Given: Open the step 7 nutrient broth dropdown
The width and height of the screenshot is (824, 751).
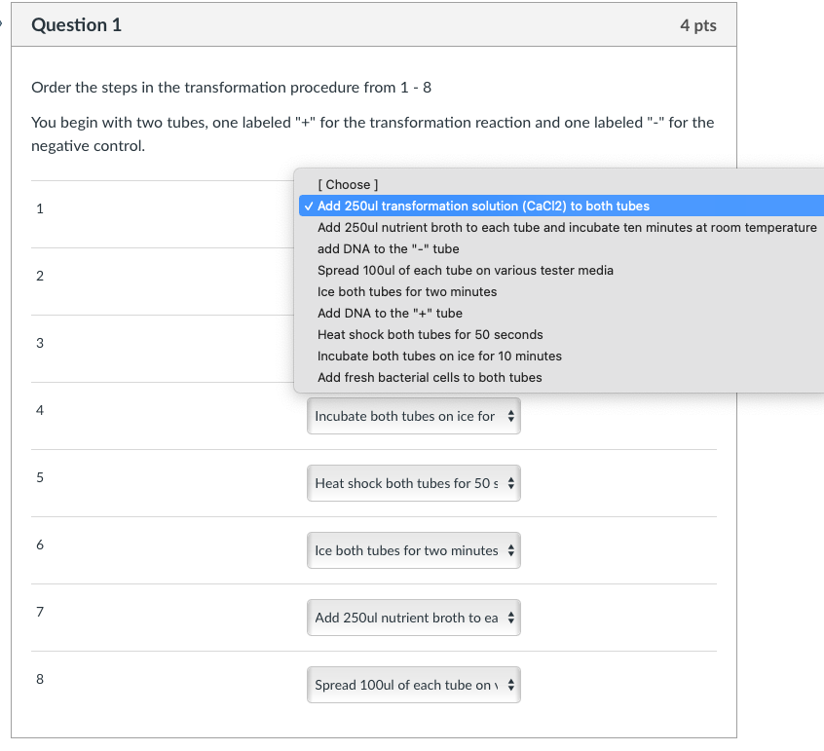Looking at the screenshot, I should [x=413, y=617].
